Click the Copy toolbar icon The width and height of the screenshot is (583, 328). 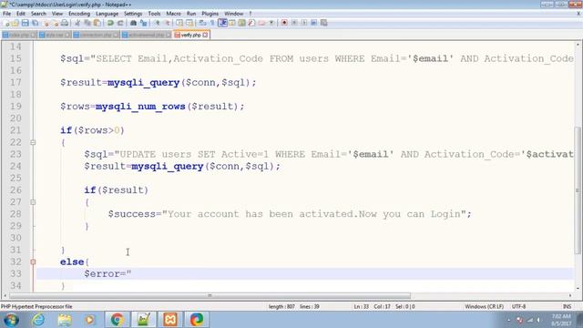click(x=87, y=23)
